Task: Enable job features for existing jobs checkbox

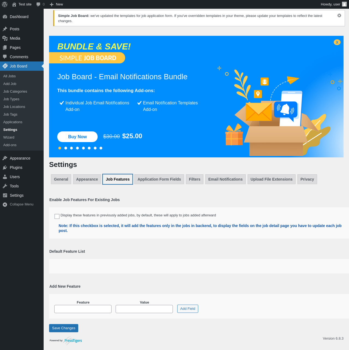Action: coord(57,216)
